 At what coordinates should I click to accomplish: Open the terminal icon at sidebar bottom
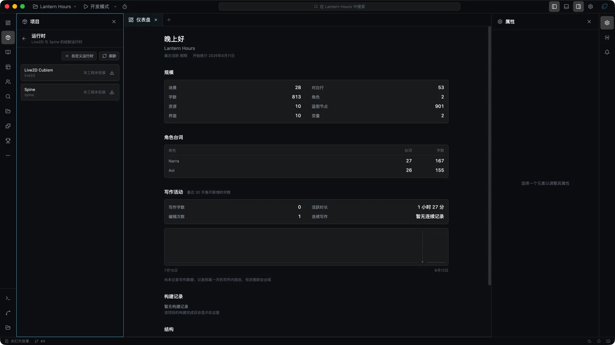8,298
